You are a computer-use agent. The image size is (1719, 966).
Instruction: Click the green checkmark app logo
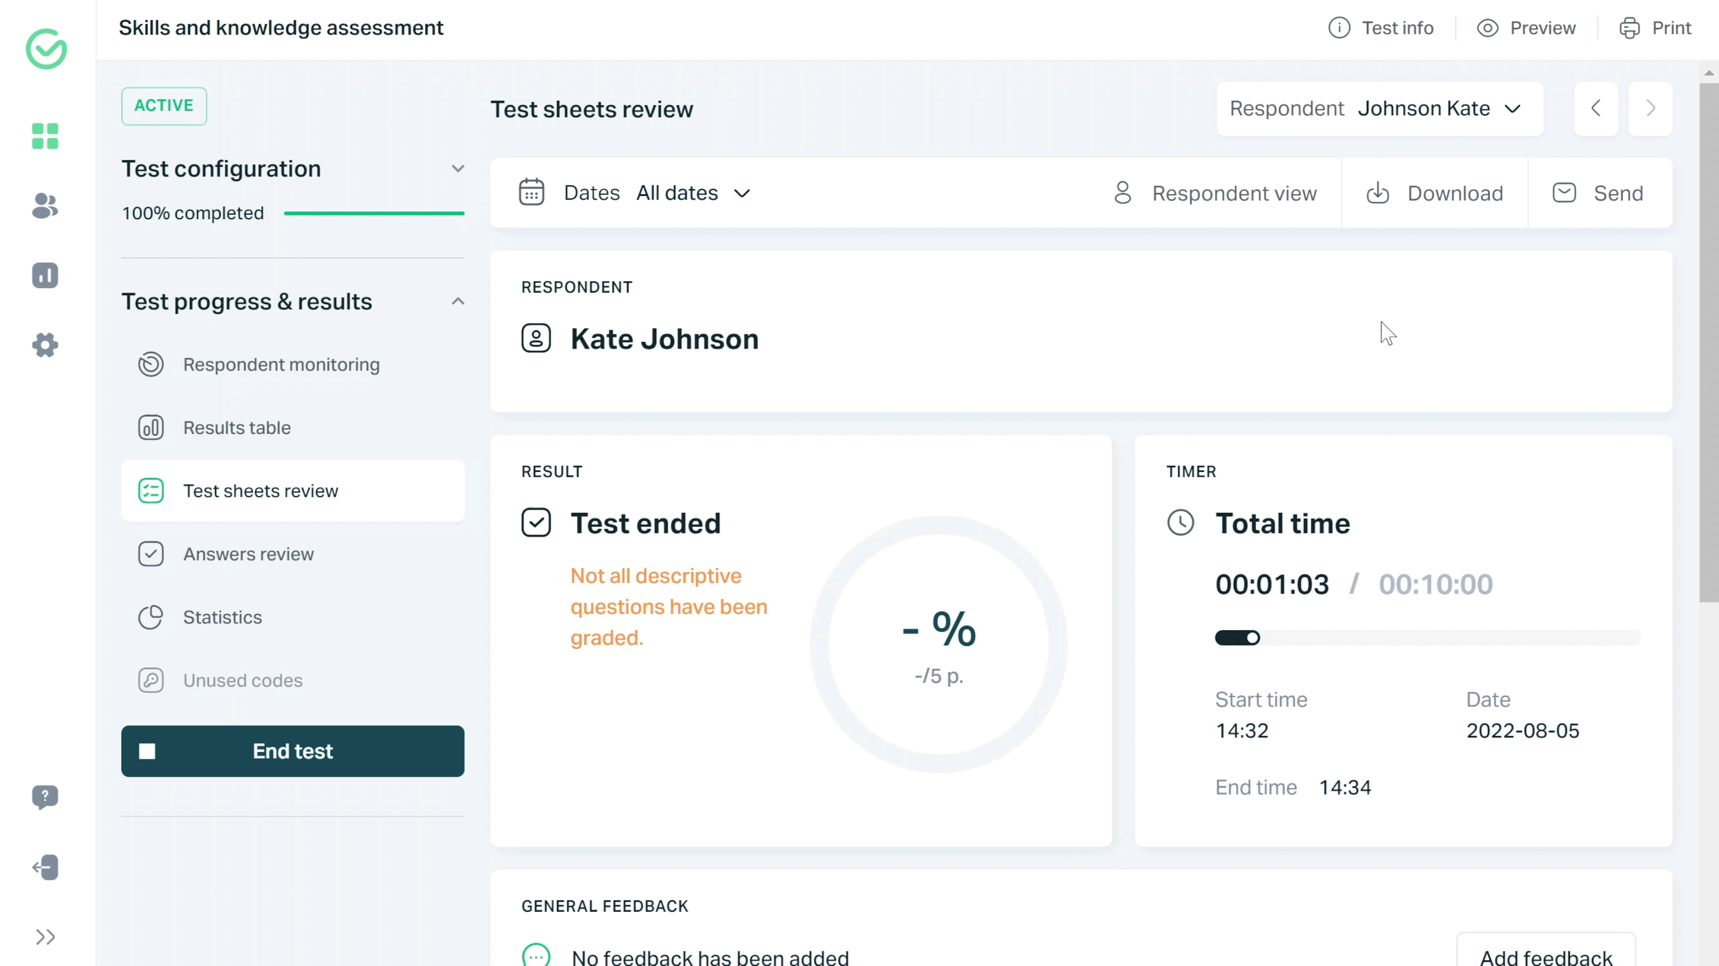coord(46,49)
